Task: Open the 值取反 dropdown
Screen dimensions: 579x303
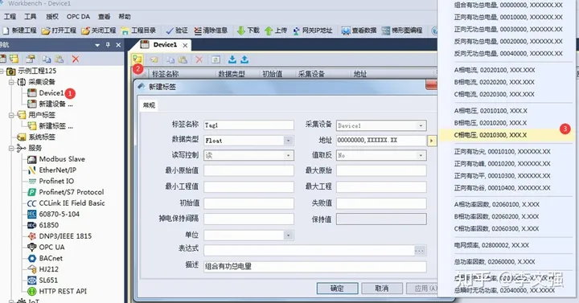Action: (421, 155)
